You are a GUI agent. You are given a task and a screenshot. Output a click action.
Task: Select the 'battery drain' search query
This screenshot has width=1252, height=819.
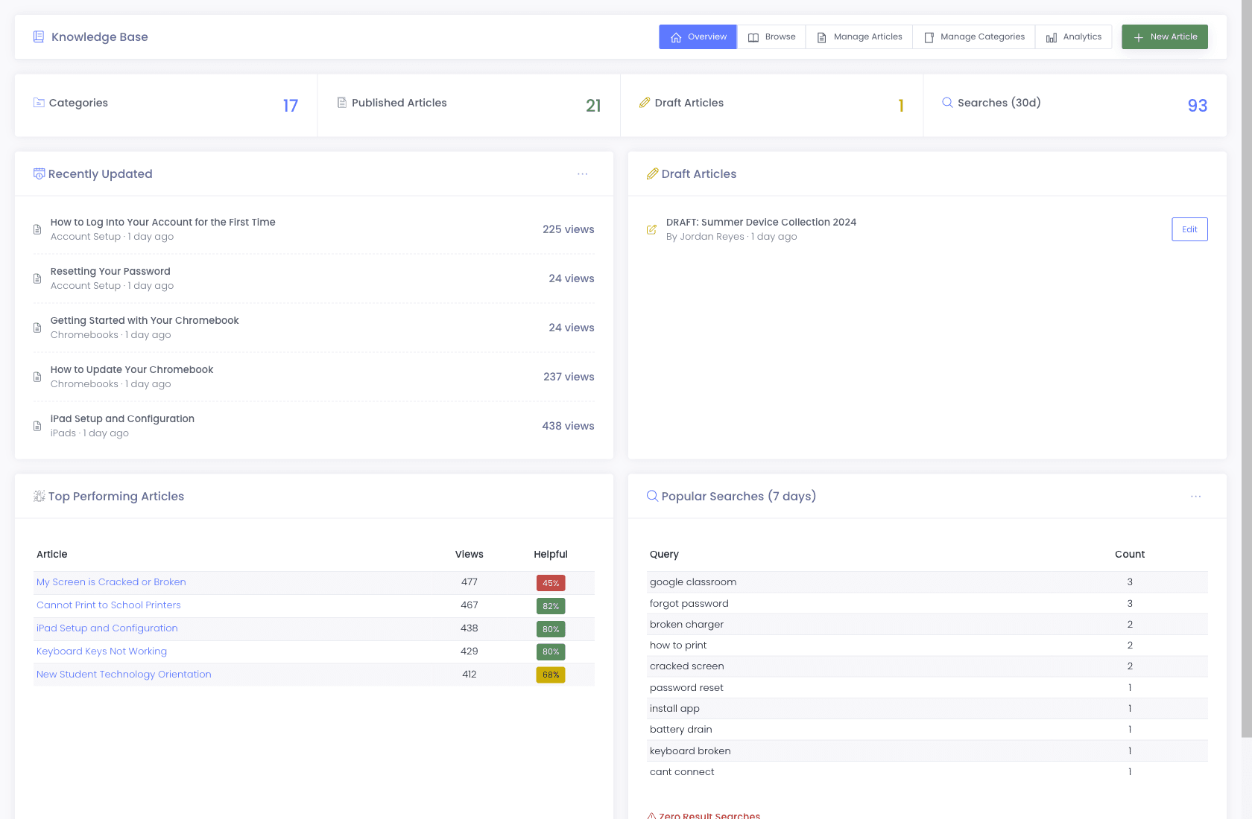coord(680,729)
